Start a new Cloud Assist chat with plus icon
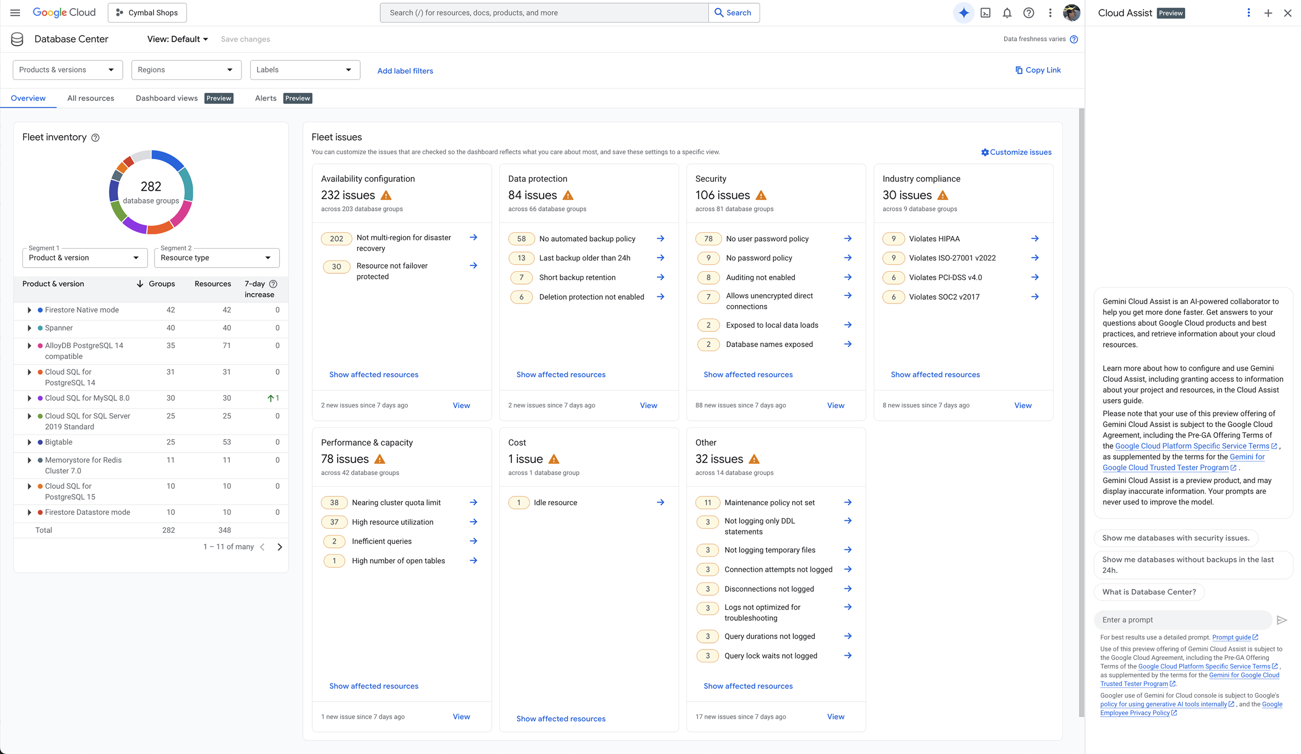This screenshot has width=1301, height=754. point(1268,13)
